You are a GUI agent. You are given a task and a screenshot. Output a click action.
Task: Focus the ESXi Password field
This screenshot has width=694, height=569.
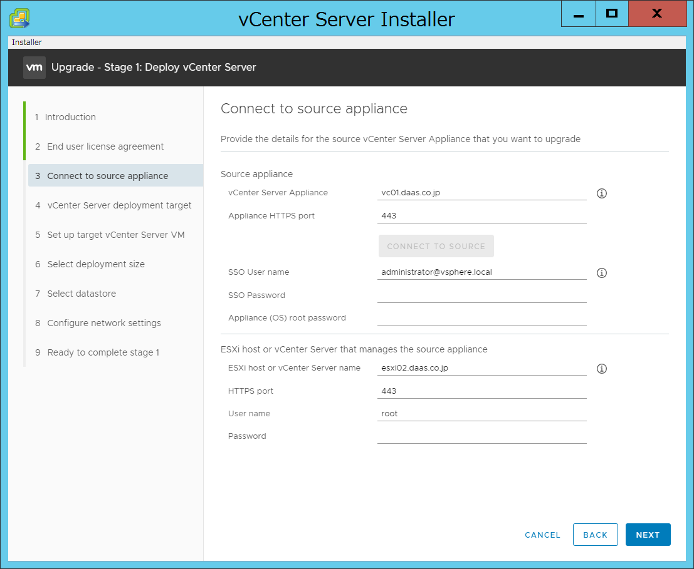coord(482,436)
